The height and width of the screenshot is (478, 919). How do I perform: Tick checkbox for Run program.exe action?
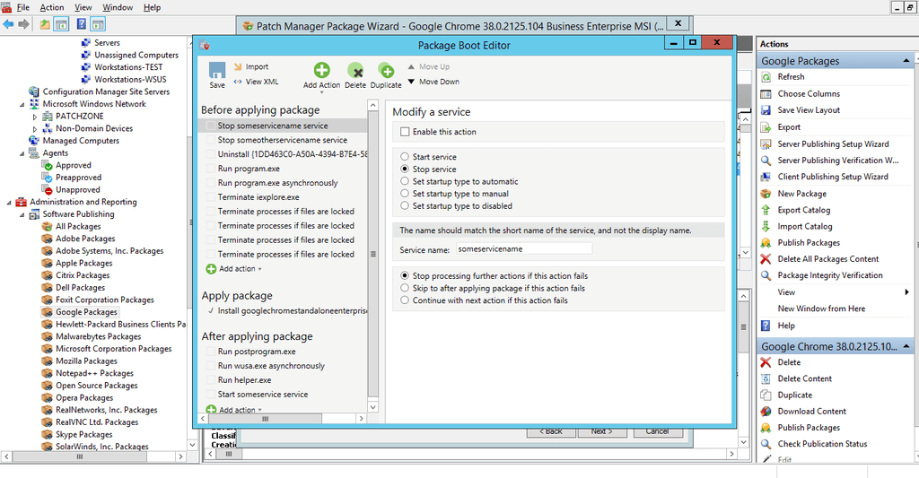click(x=210, y=169)
